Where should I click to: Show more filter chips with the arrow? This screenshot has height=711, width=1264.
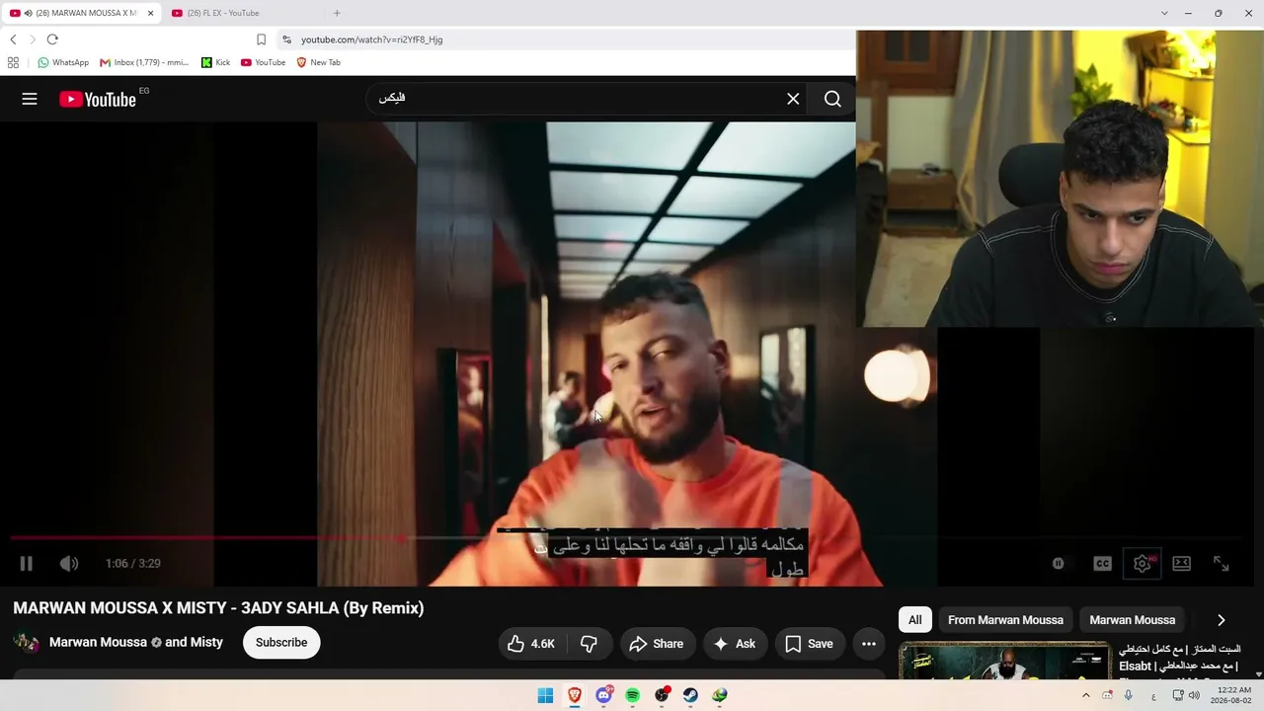pos(1222,620)
